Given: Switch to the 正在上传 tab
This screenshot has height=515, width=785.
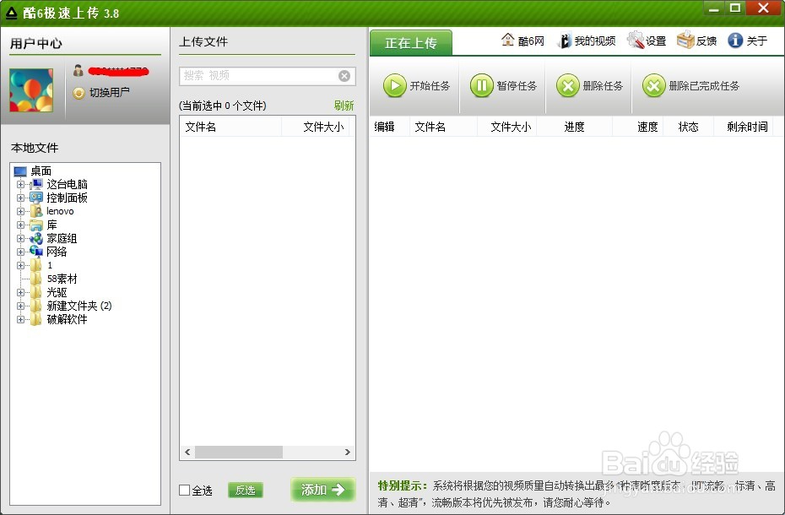Looking at the screenshot, I should point(411,43).
